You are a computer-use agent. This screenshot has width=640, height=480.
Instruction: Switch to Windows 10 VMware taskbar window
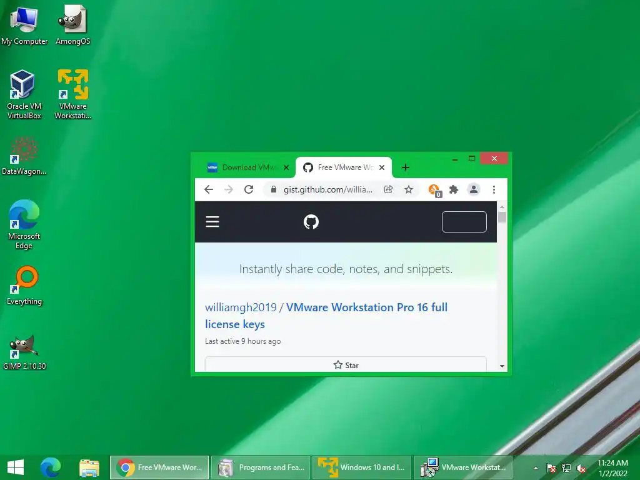pyautogui.click(x=362, y=467)
